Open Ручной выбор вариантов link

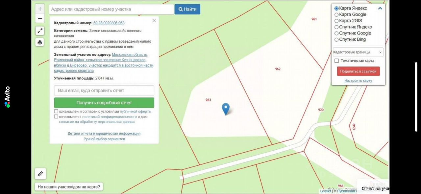[x=104, y=139]
